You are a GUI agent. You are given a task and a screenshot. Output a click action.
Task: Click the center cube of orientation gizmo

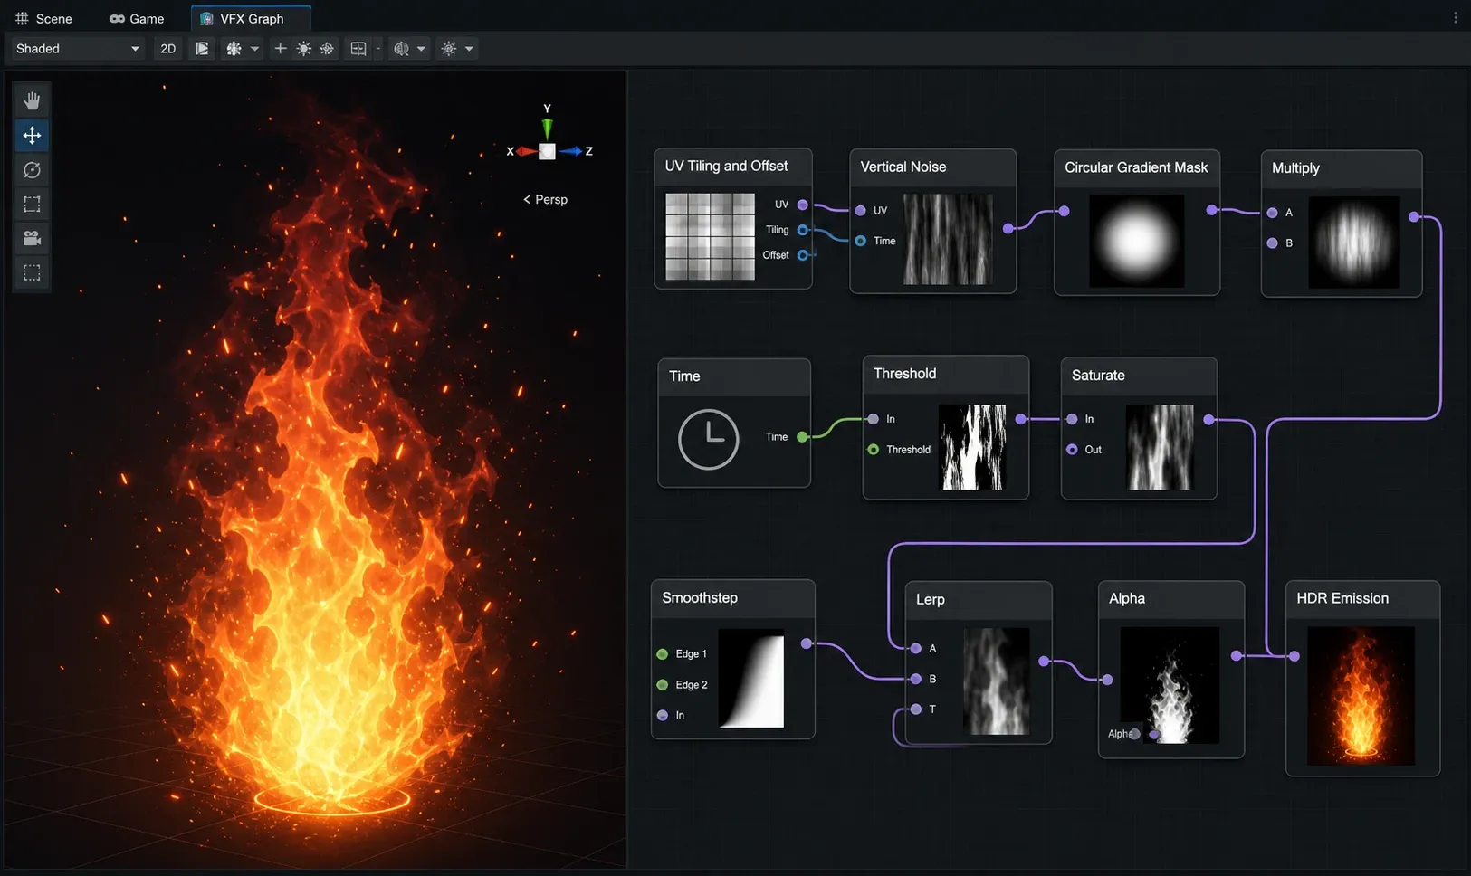tap(547, 151)
